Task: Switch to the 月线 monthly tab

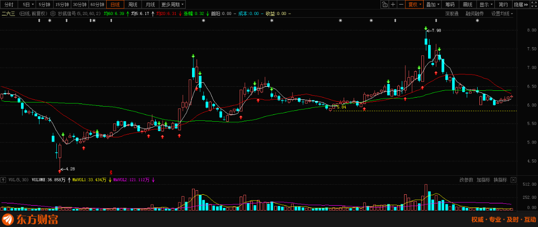Action: tap(150, 5)
